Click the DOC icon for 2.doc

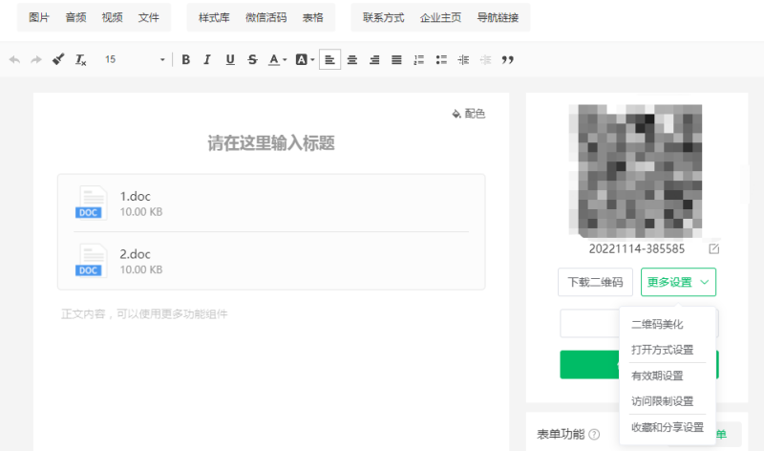tap(91, 261)
